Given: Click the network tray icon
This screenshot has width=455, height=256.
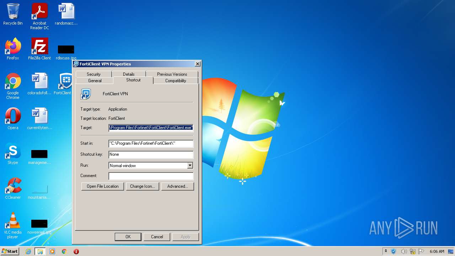Looking at the screenshot, I should tap(413, 251).
